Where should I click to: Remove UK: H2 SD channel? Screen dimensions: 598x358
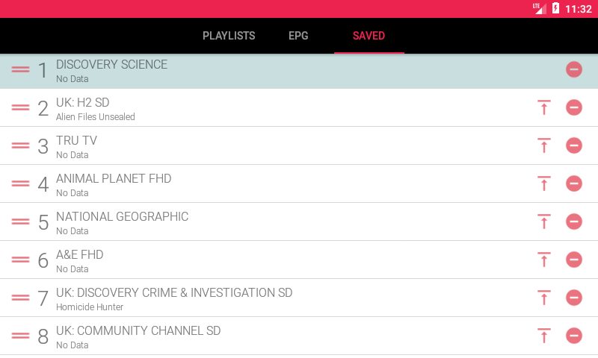click(573, 107)
